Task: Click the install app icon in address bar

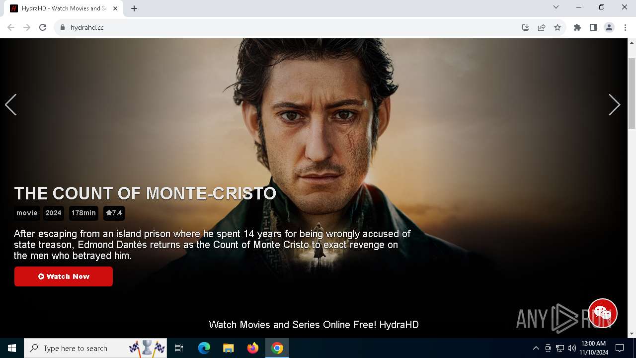Action: (x=526, y=27)
